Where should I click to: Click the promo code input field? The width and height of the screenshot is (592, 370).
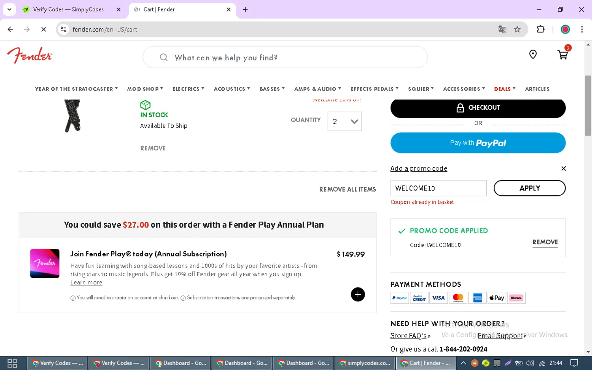coord(438,188)
